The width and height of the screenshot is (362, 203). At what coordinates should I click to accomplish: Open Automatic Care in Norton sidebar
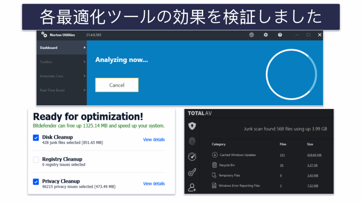tap(62, 76)
